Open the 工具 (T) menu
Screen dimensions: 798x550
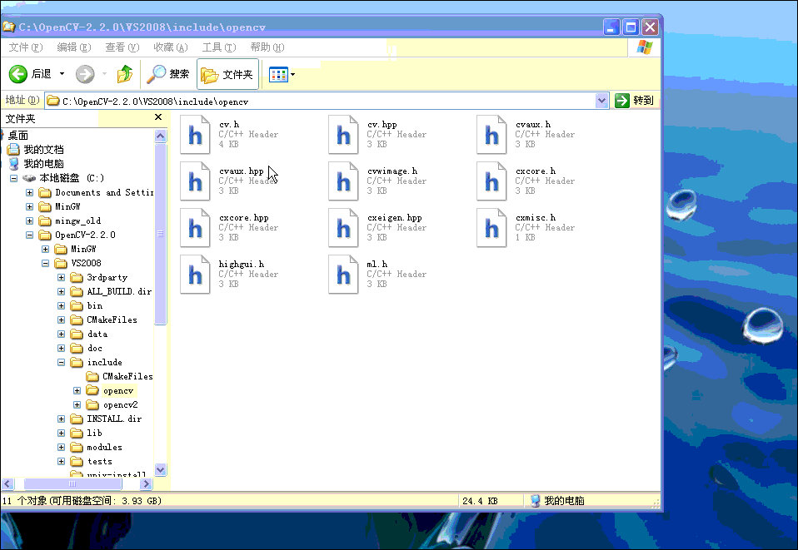[x=219, y=47]
